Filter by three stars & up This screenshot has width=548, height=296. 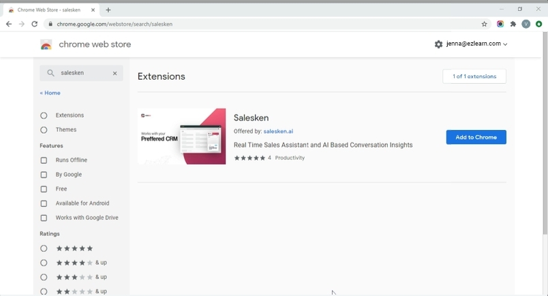click(44, 277)
